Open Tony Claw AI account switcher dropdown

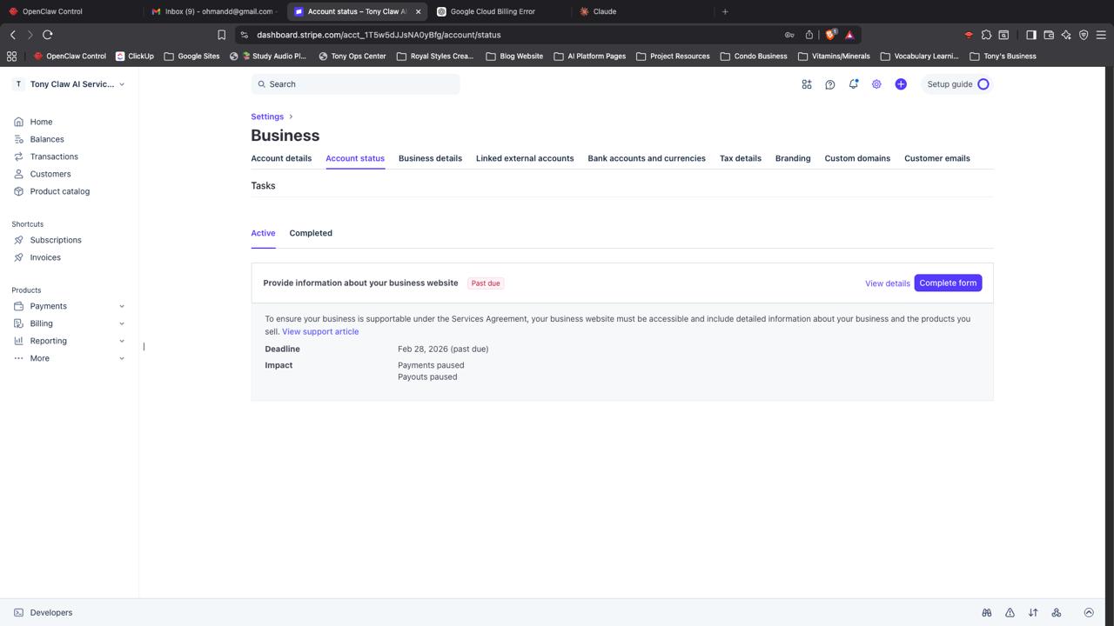[x=71, y=84]
